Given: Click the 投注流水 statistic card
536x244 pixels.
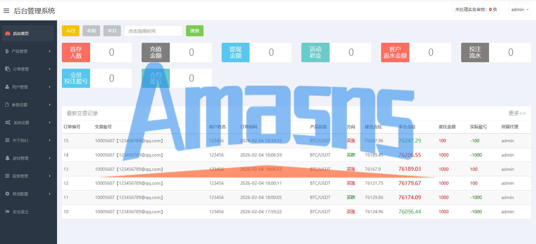Looking at the screenshot, I should 496,52.
